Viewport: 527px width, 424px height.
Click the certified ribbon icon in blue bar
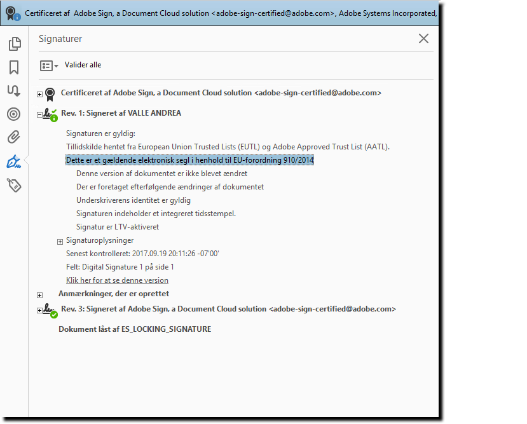(13, 13)
